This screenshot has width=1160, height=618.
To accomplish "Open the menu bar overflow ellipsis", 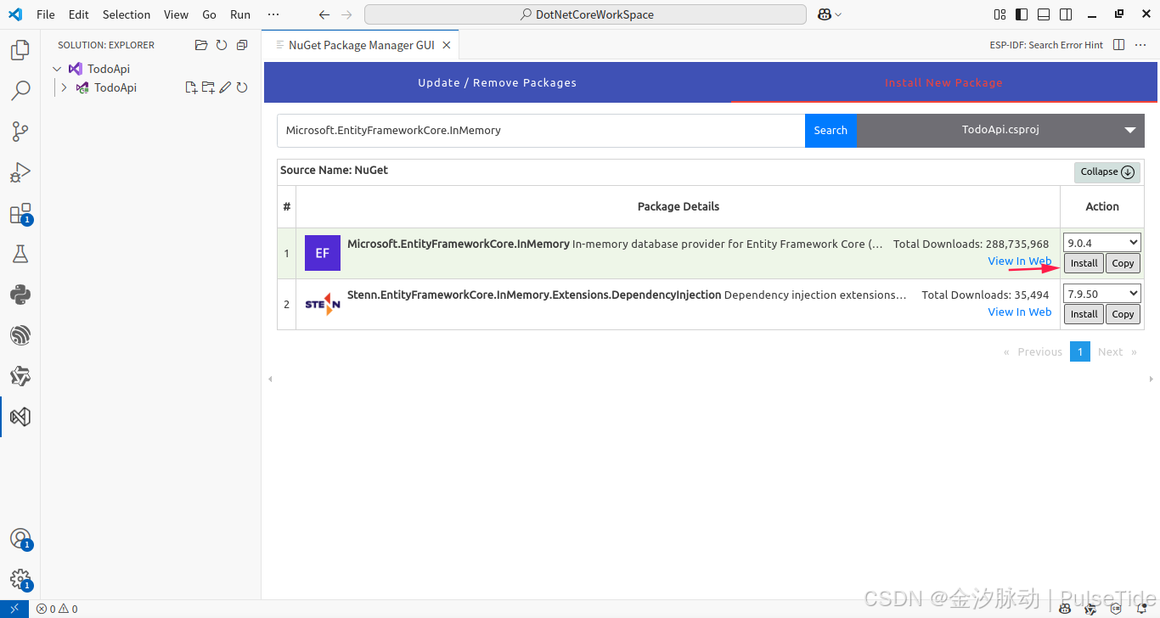I will (273, 14).
